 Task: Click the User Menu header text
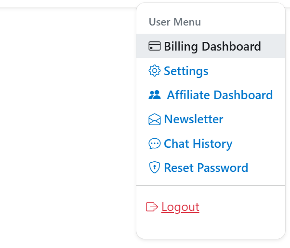tap(175, 22)
